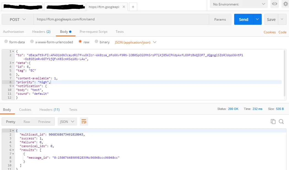
Task: Collapse the notification object fold arrow
Action: coord(13,86)
